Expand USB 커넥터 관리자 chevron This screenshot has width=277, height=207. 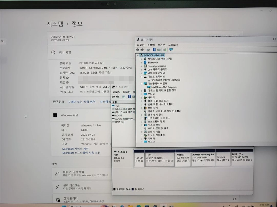[x=141, y=70]
